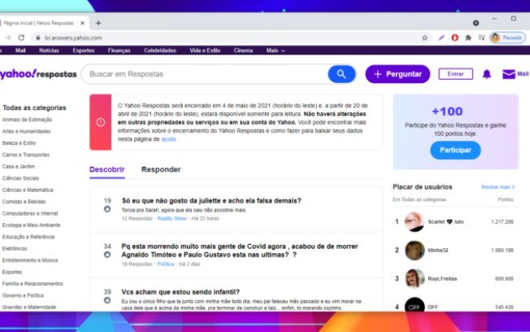Image resolution: width=530 pixels, height=332 pixels.
Task: Select category Ciências e Matemática
Action: (x=28, y=190)
